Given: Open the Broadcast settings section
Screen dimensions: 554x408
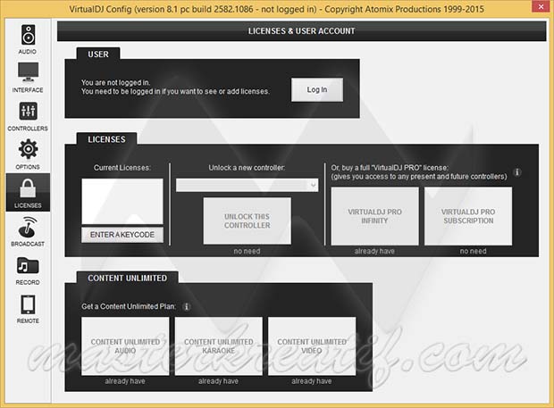Looking at the screenshot, I should coord(28,231).
